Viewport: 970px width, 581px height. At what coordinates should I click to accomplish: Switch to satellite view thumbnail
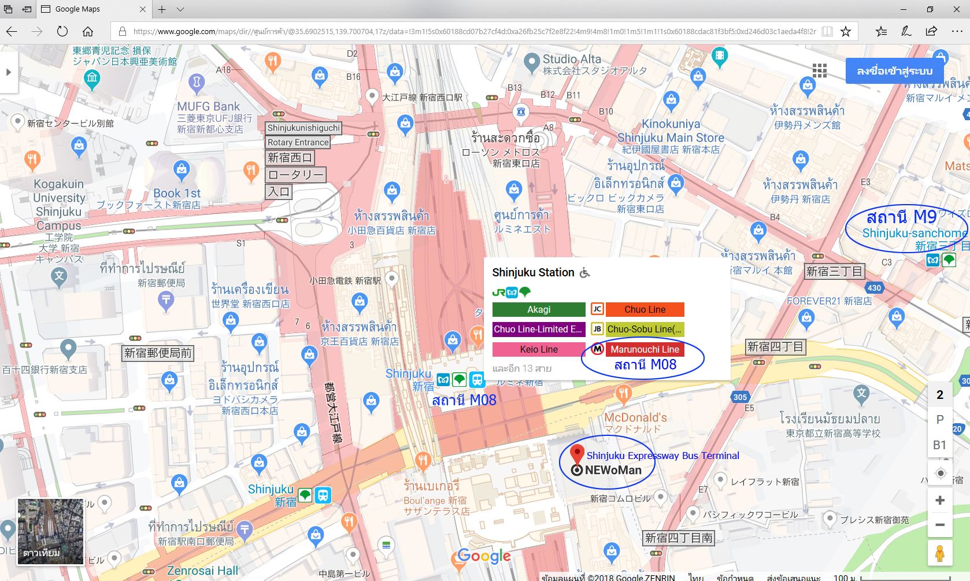50,531
